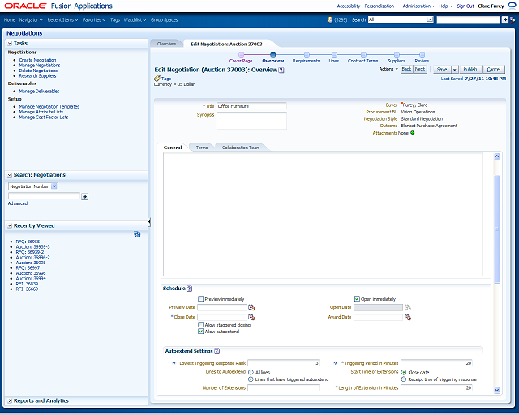The width and height of the screenshot is (519, 415).
Task: Open Negotiation Number search dropdown
Action: tap(54, 186)
